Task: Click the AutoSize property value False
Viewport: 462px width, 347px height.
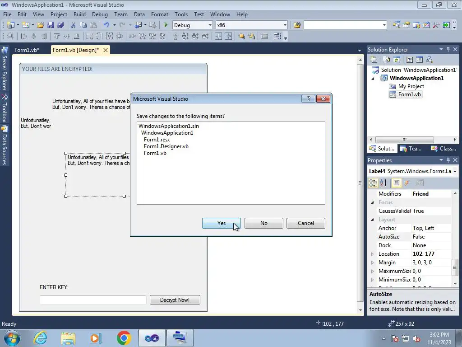Action: pyautogui.click(x=431, y=237)
